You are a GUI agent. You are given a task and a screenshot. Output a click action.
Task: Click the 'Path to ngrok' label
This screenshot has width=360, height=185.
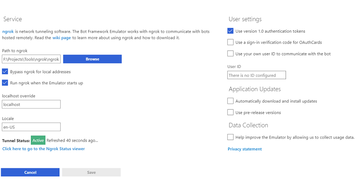pos(15,51)
